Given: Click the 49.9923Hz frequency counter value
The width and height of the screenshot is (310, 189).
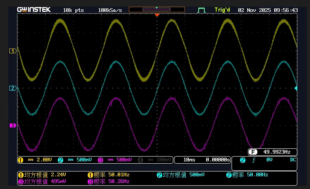Looking at the screenshot, I should coord(277,152).
